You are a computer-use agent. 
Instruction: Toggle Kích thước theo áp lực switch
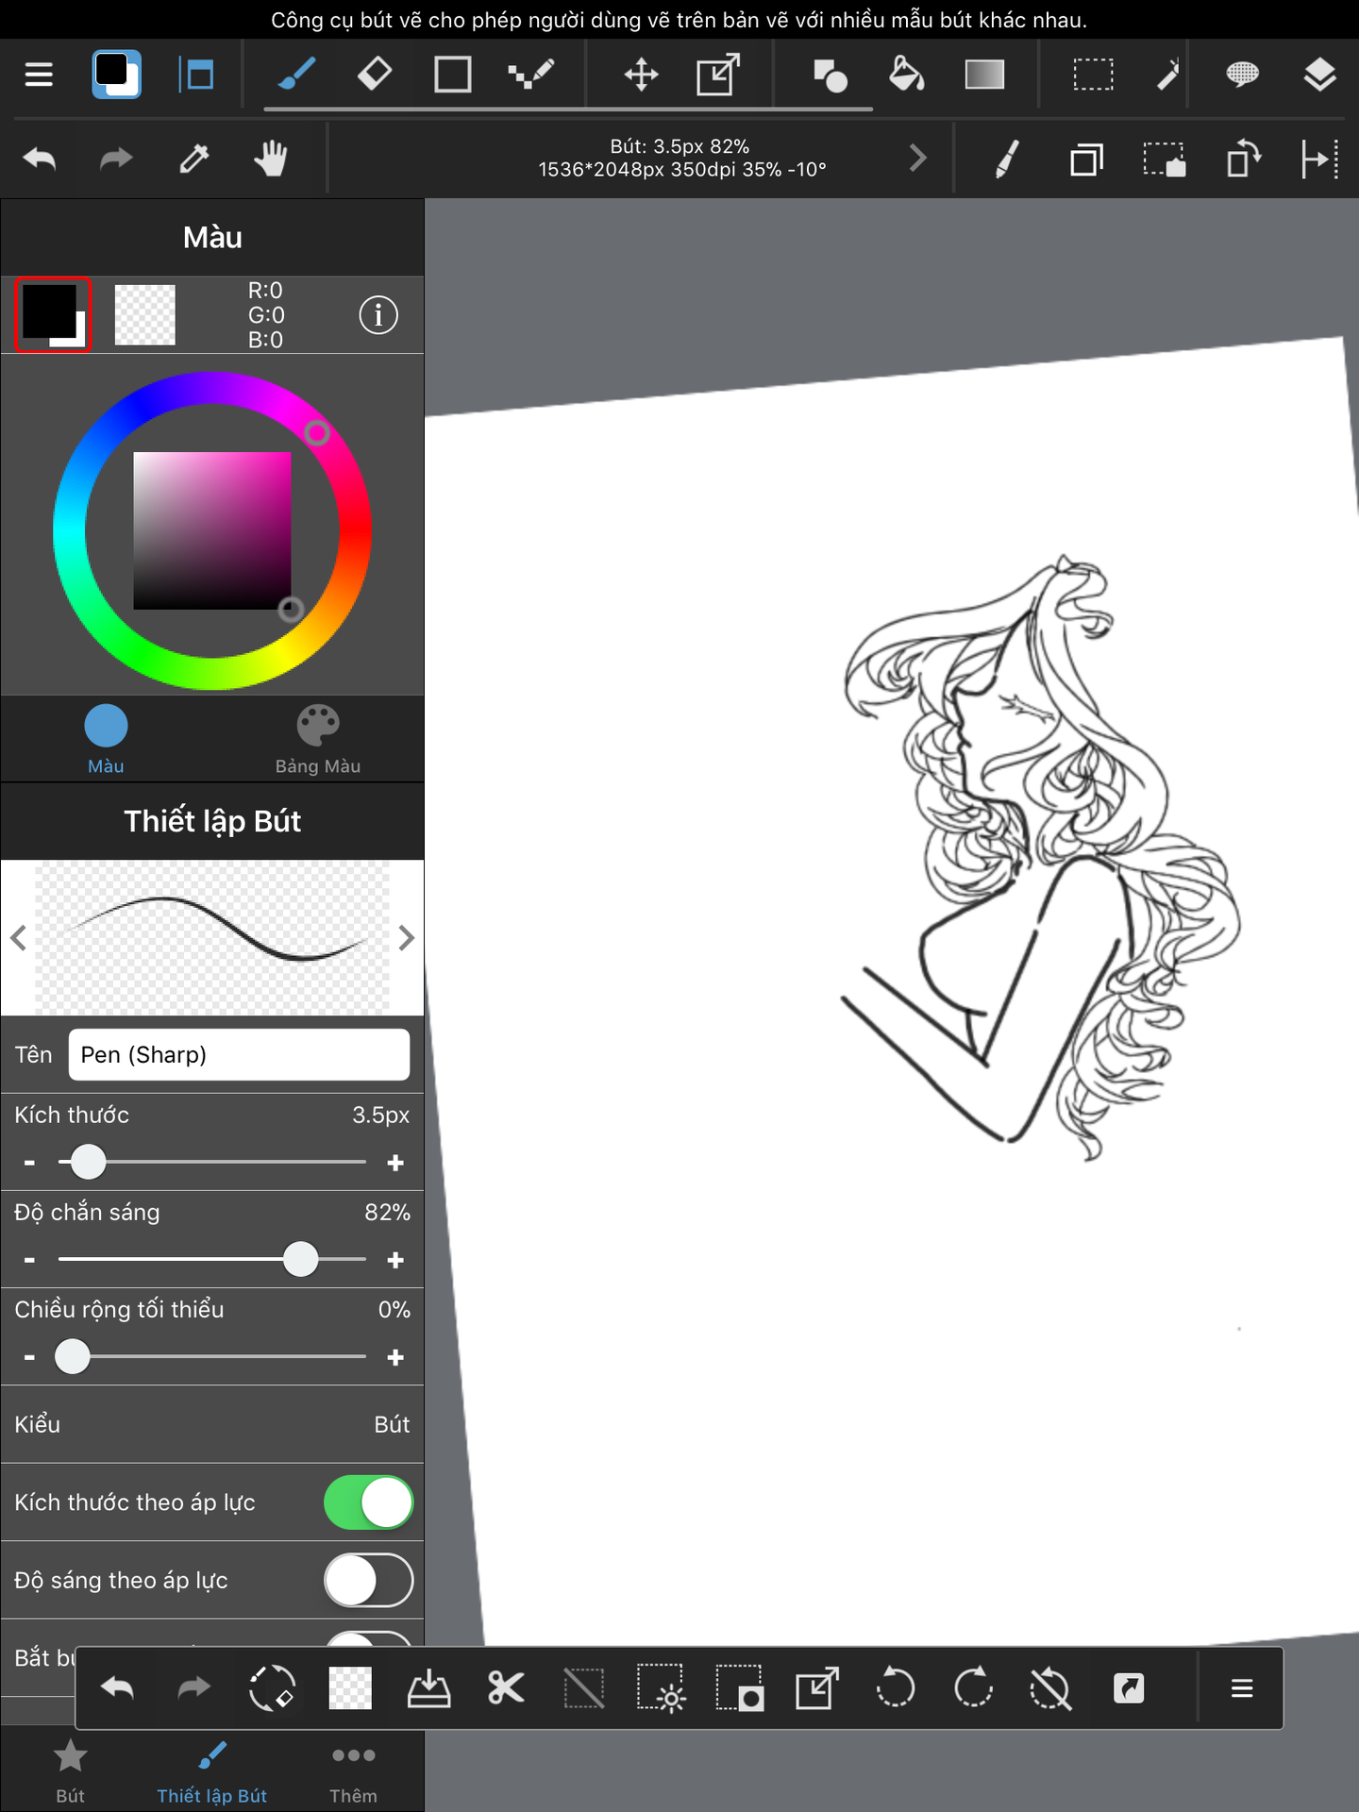point(368,1502)
